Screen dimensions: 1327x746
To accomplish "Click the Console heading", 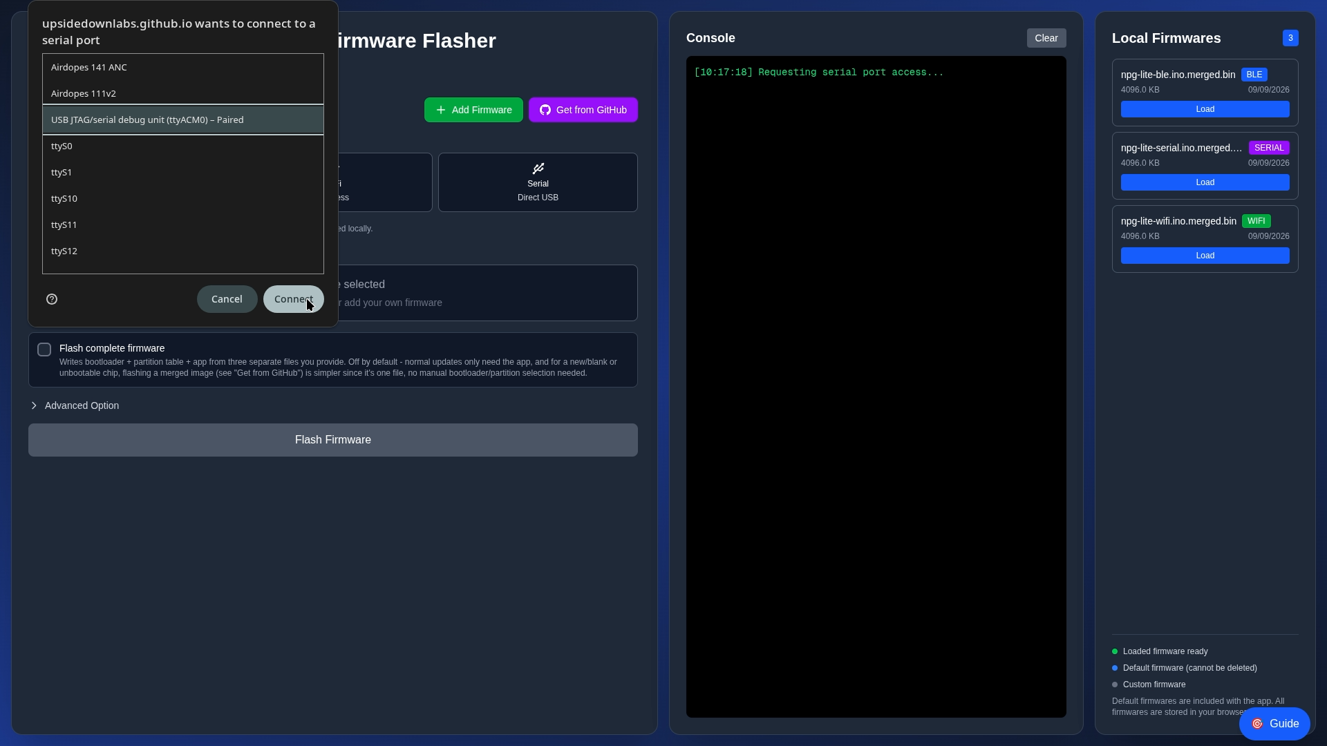I will tap(710, 38).
